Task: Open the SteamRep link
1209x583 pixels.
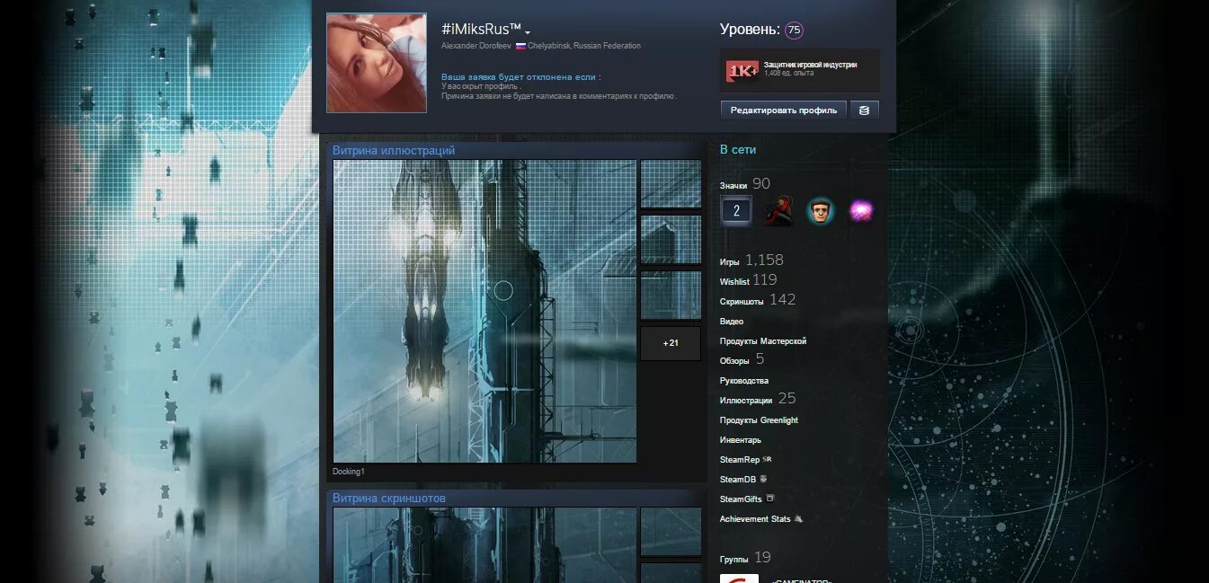Action: 740,459
